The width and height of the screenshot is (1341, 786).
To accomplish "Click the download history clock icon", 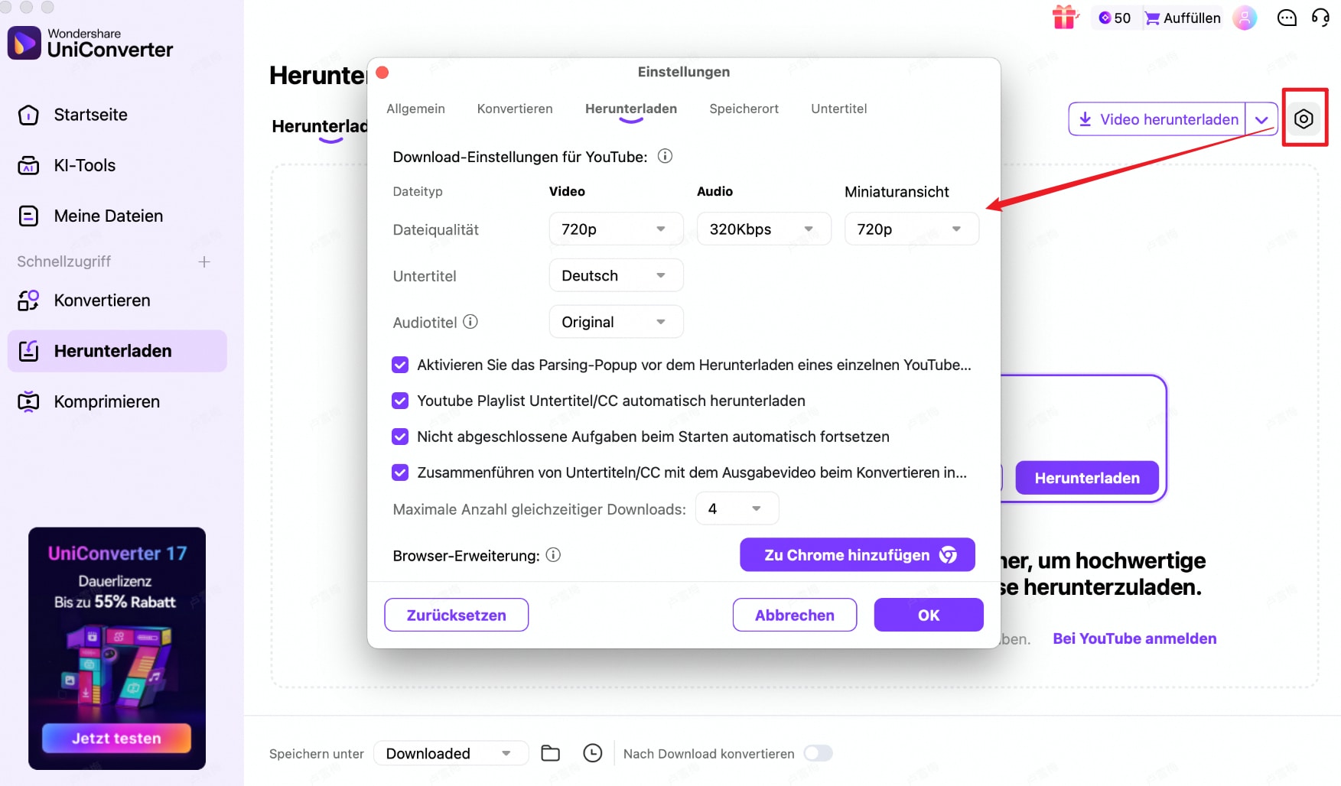I will [x=592, y=753].
